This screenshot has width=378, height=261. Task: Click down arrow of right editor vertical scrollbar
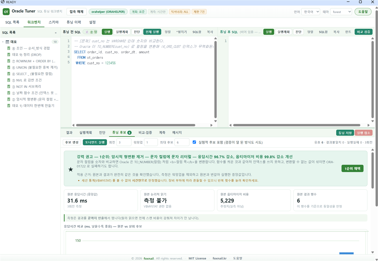coord(372,121)
